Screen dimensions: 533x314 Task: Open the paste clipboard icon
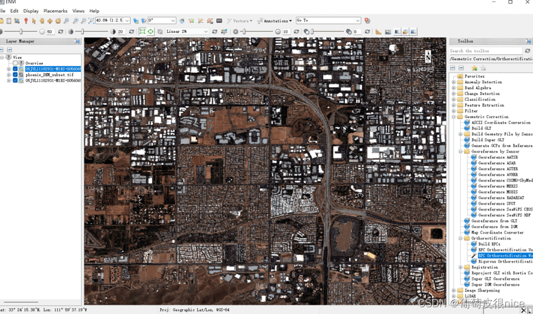[x=9, y=21]
